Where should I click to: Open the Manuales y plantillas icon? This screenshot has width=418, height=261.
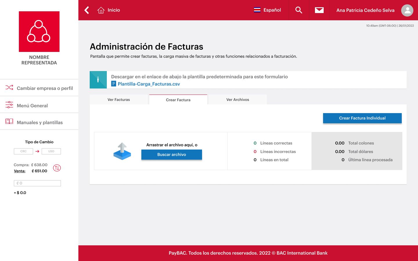[x=9, y=121]
